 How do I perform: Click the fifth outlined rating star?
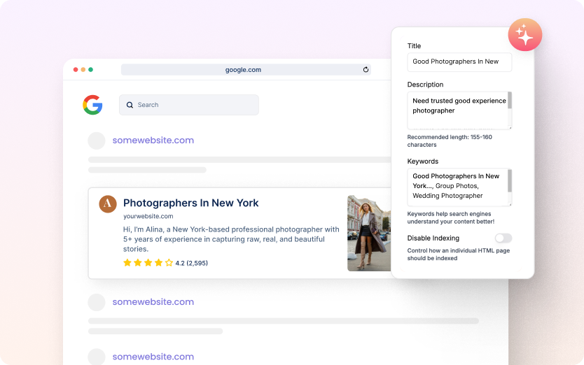(169, 263)
